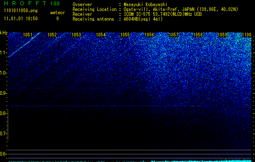Click the 0.9 frequency axis label
Viewport: 255px width, 162px height.
click(3, 93)
